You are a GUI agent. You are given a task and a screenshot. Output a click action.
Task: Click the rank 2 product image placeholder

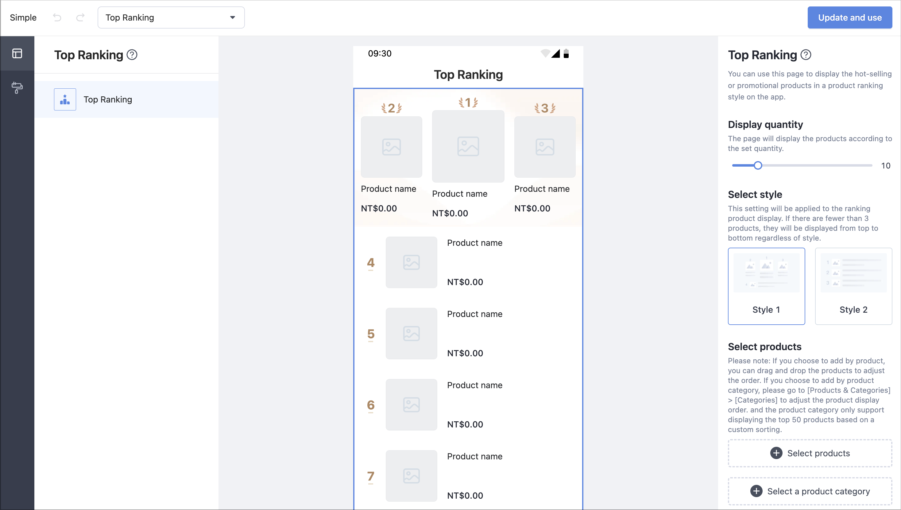click(391, 147)
